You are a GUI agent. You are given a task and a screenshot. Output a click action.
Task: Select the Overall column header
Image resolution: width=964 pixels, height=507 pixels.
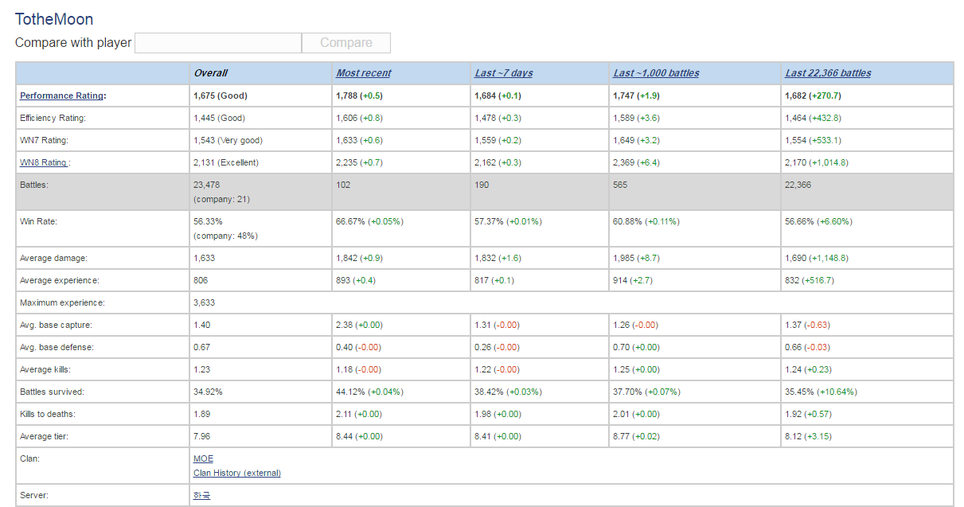(x=210, y=73)
